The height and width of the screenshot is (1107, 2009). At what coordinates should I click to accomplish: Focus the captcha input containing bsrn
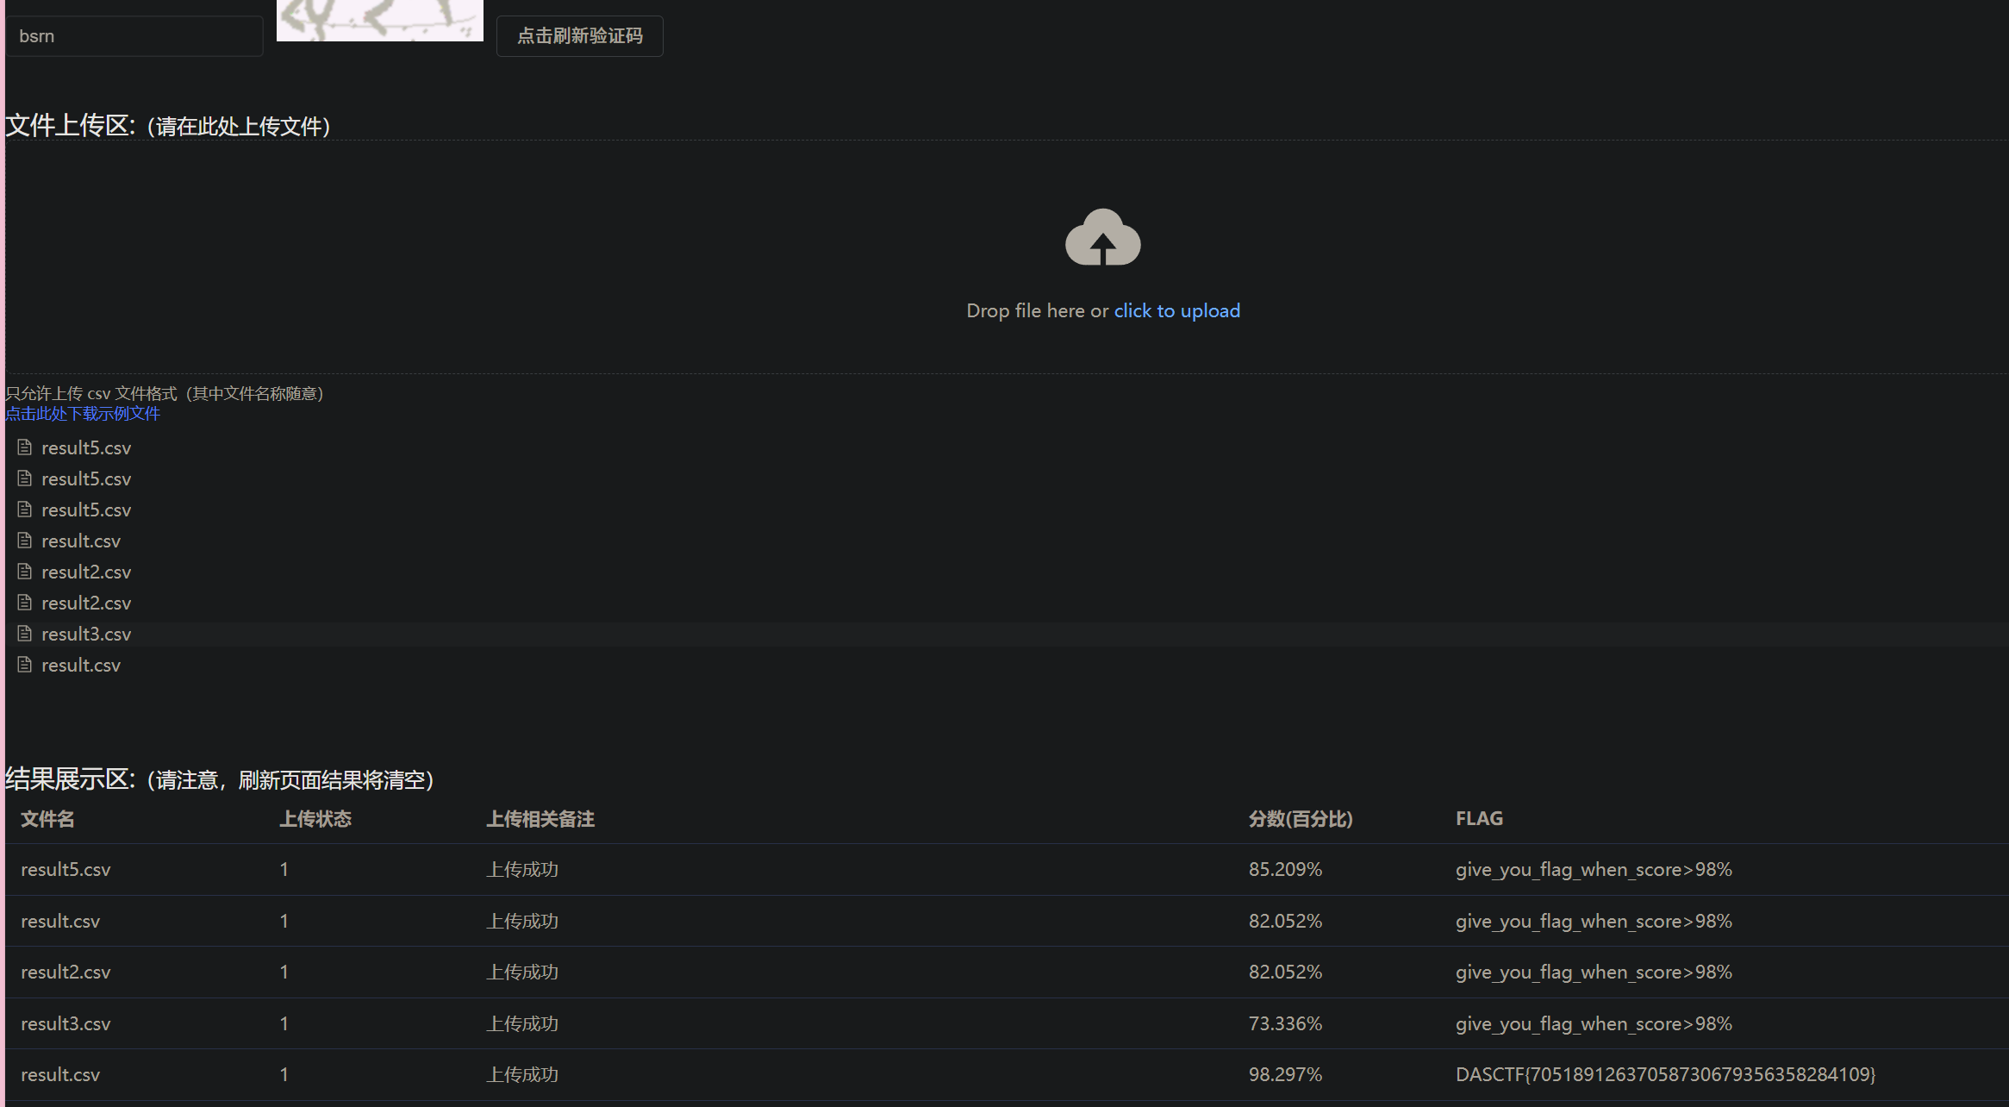tap(134, 36)
